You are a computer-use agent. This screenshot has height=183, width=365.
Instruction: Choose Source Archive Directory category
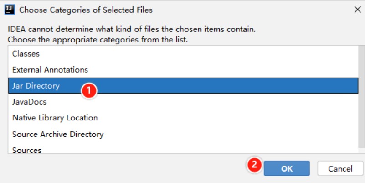pyautogui.click(x=183, y=134)
